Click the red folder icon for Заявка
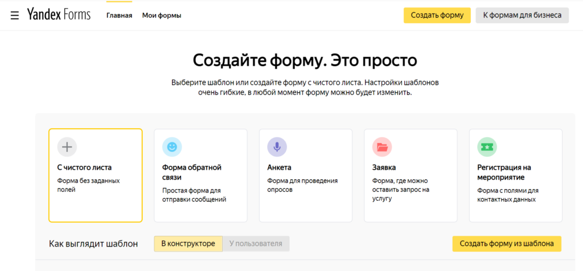The width and height of the screenshot is (583, 271). coord(381,147)
